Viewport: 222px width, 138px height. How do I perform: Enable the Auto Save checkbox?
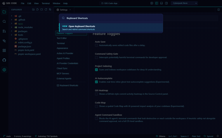96,45
